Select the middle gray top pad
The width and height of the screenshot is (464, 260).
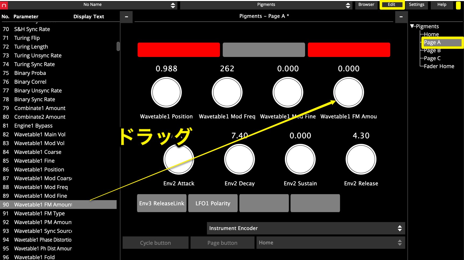264,50
